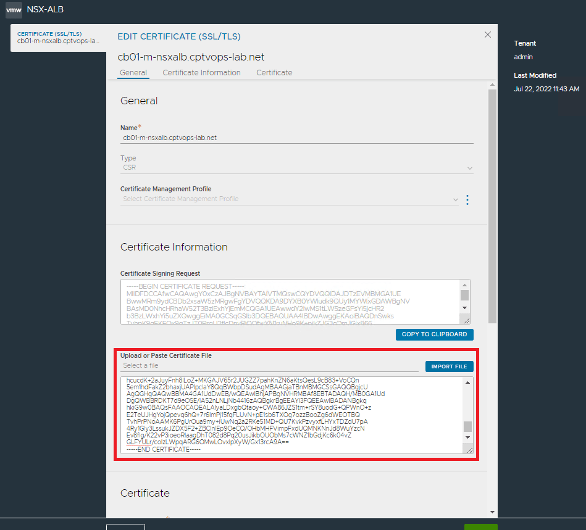Click the 'Select a file' field
The image size is (586, 530).
[269, 366]
